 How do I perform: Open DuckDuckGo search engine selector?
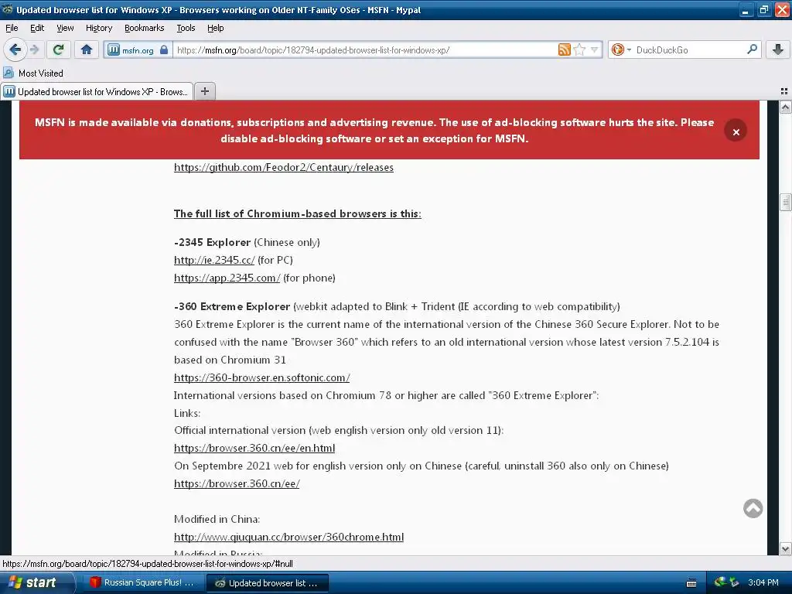(621, 49)
